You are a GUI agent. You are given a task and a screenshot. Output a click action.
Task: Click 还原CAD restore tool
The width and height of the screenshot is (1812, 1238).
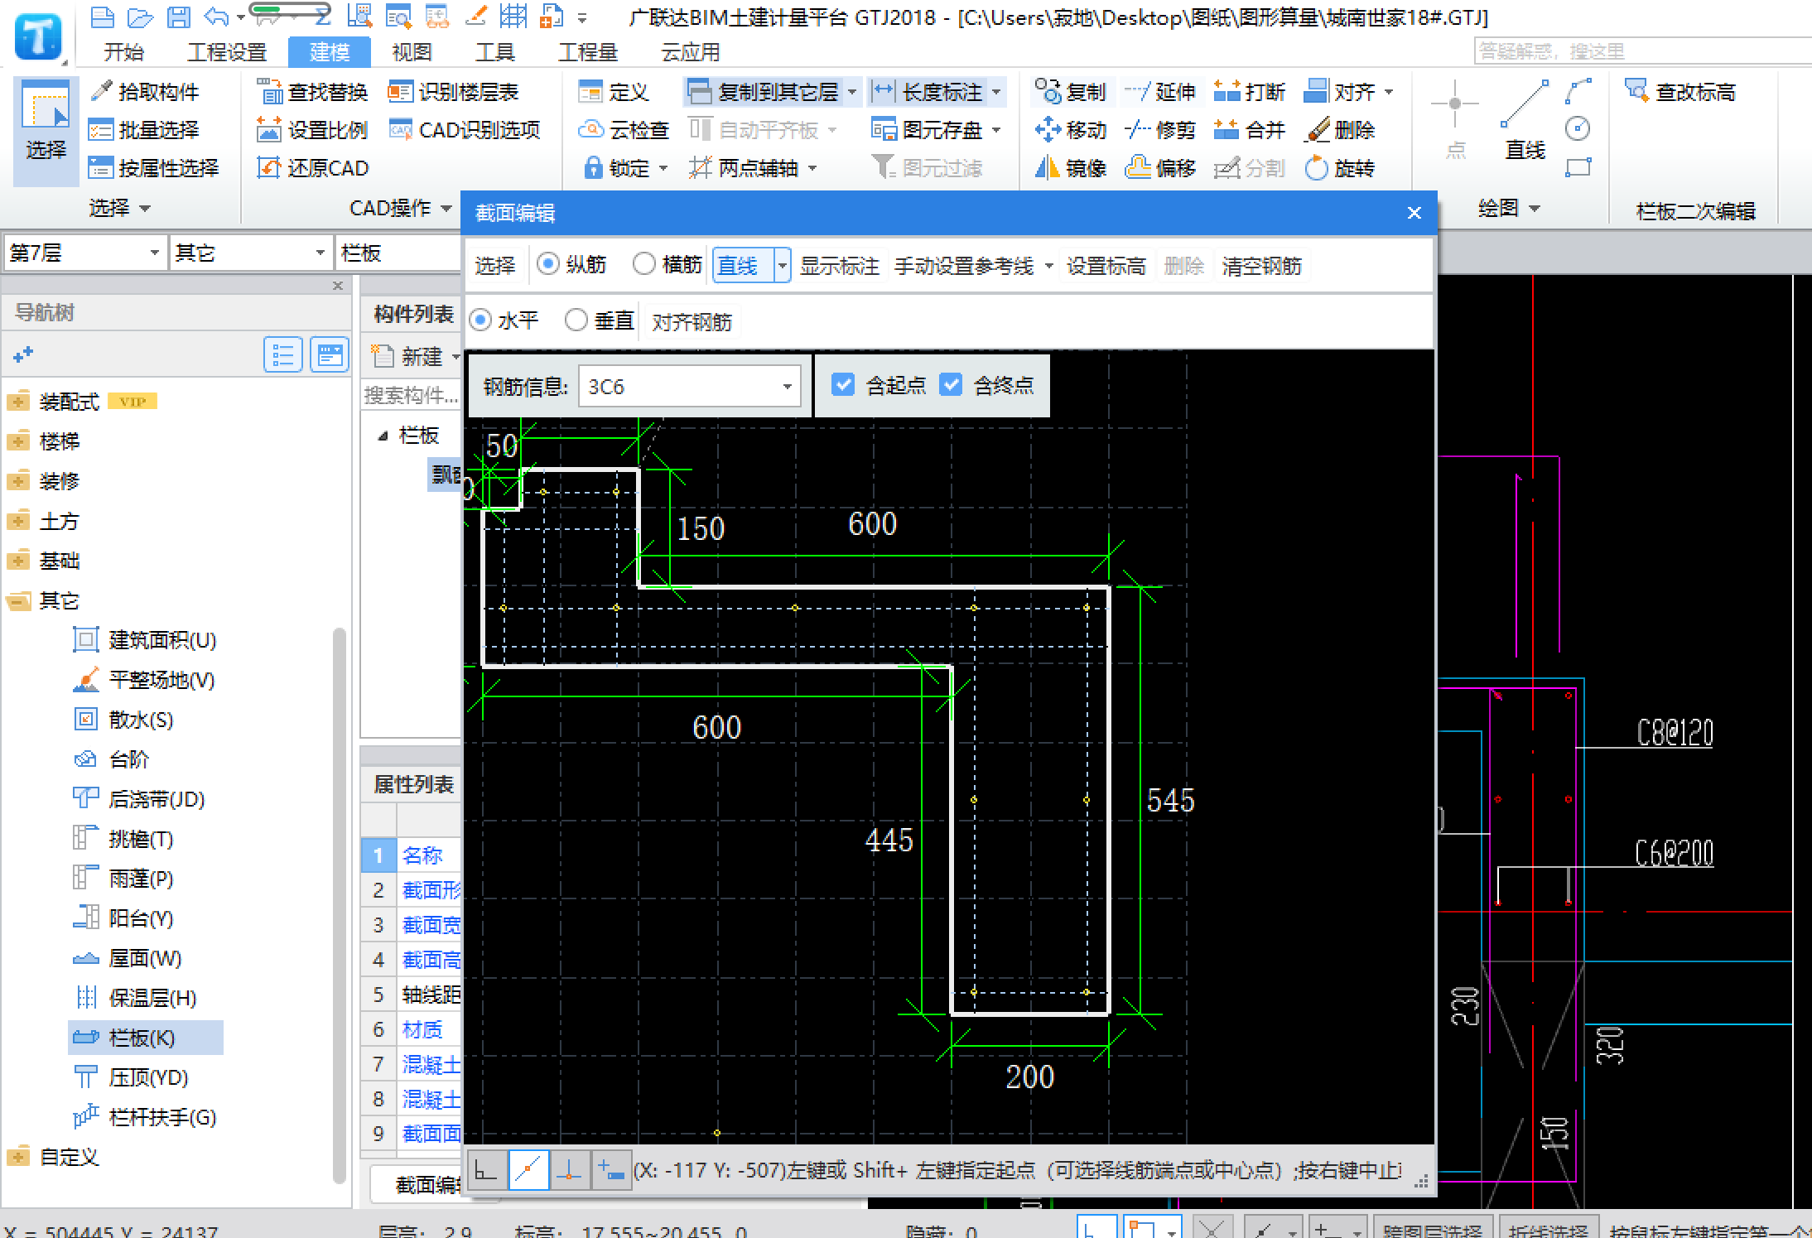[312, 168]
